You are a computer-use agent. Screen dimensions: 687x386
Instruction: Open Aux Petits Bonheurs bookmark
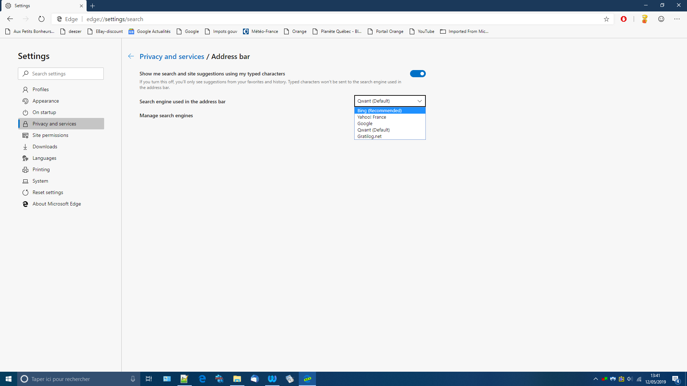click(x=30, y=31)
